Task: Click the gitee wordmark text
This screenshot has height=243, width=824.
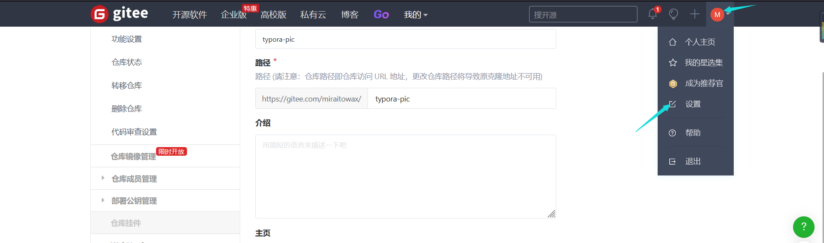Action: [x=130, y=14]
